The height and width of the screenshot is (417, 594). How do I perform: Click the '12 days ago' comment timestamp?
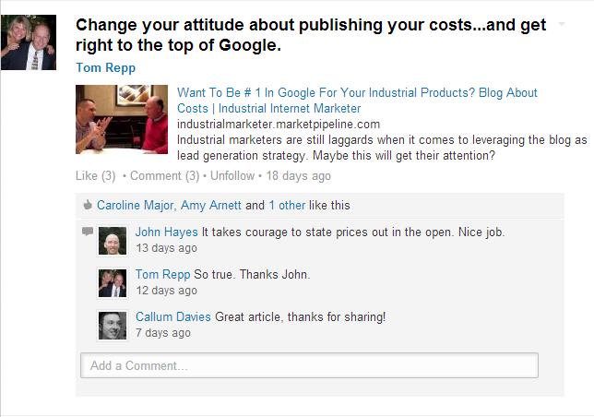[166, 291]
